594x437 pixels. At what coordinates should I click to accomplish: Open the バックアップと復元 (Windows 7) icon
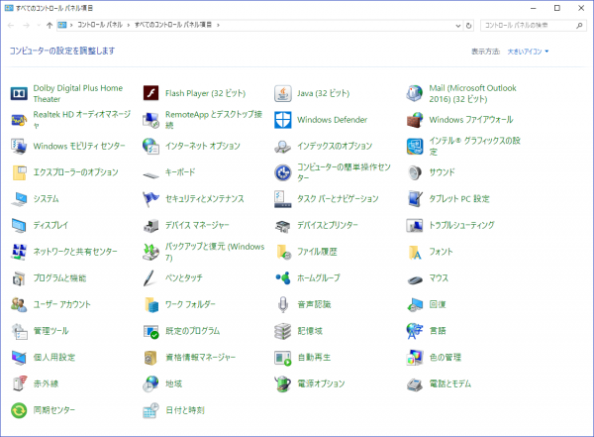pyautogui.click(x=150, y=252)
